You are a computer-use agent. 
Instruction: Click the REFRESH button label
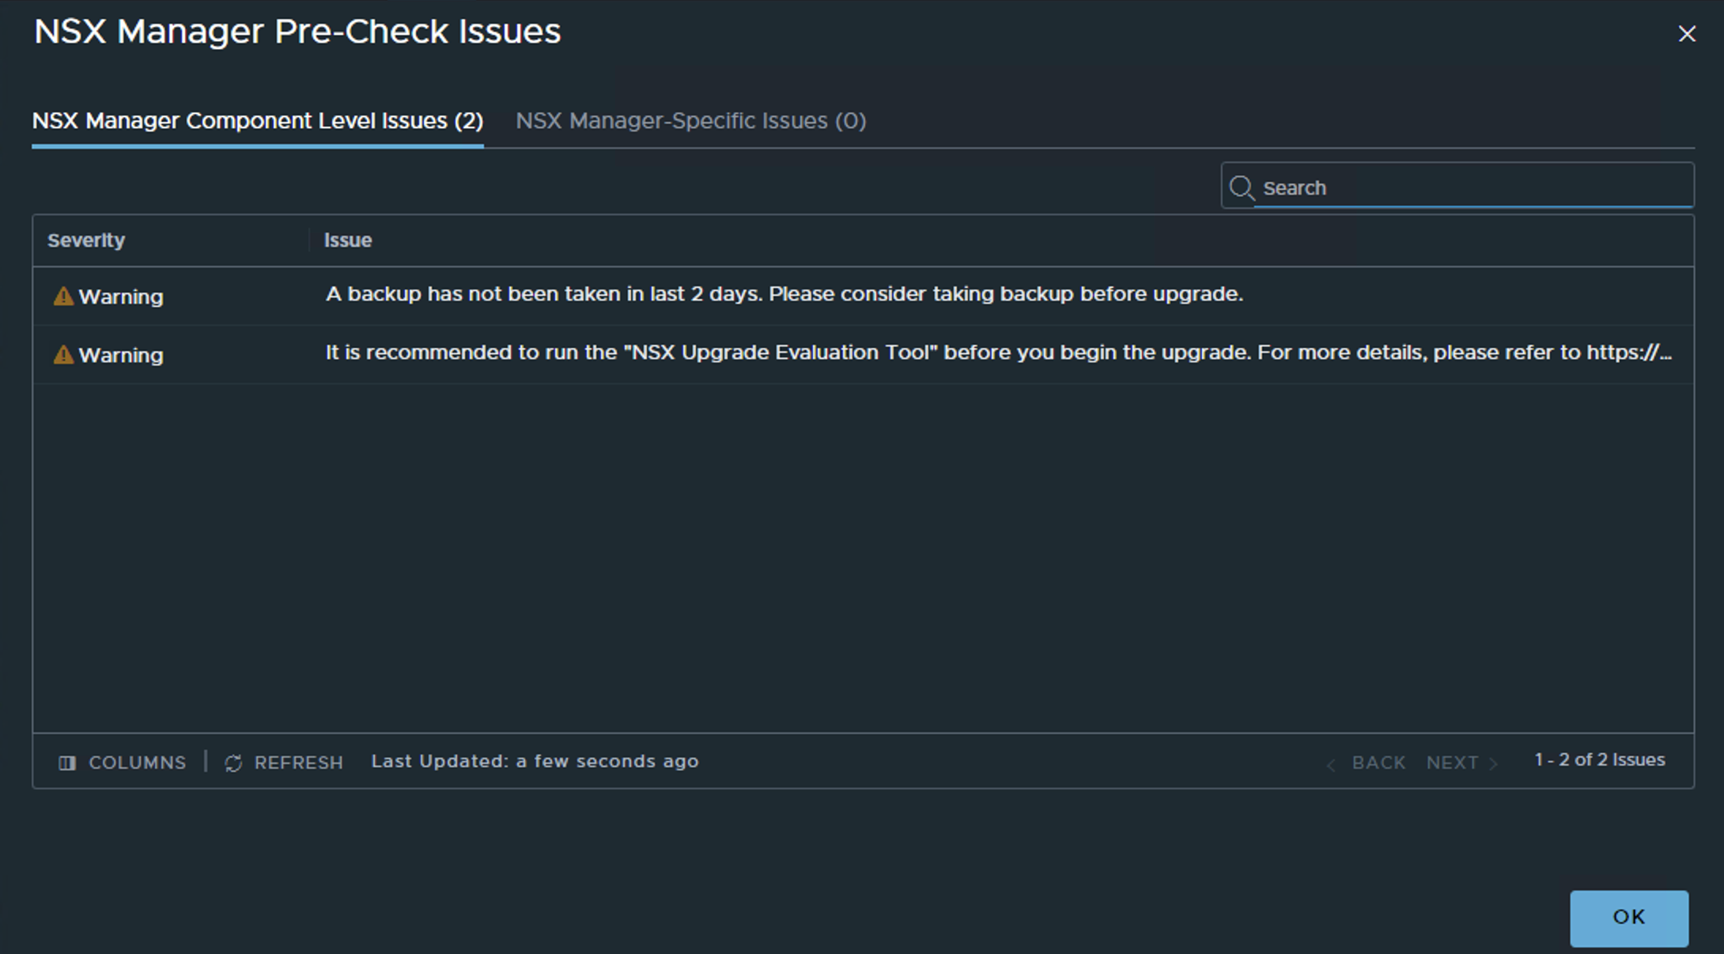298,763
